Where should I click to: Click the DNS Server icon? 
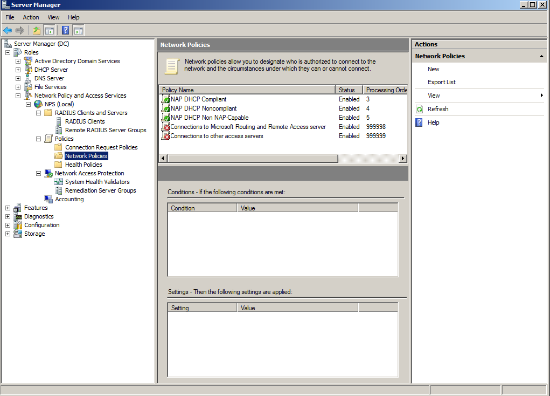click(x=28, y=78)
